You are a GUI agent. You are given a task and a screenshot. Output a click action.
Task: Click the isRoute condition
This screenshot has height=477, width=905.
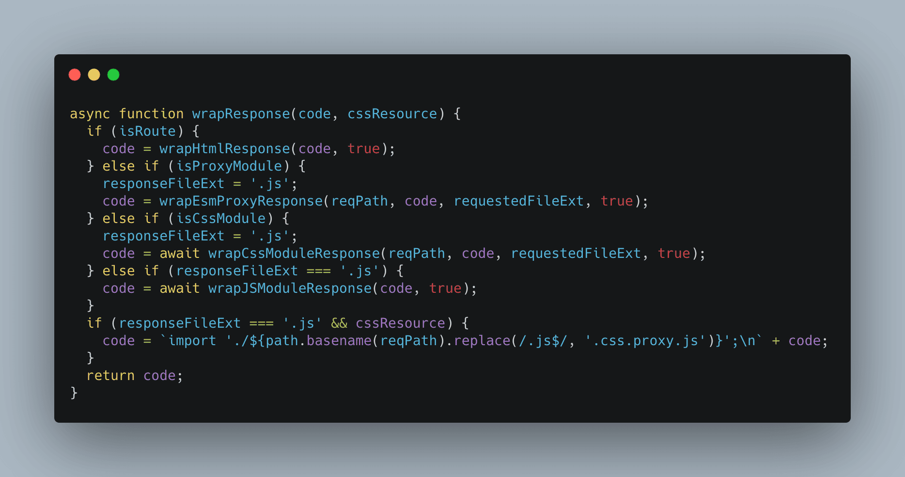[148, 131]
